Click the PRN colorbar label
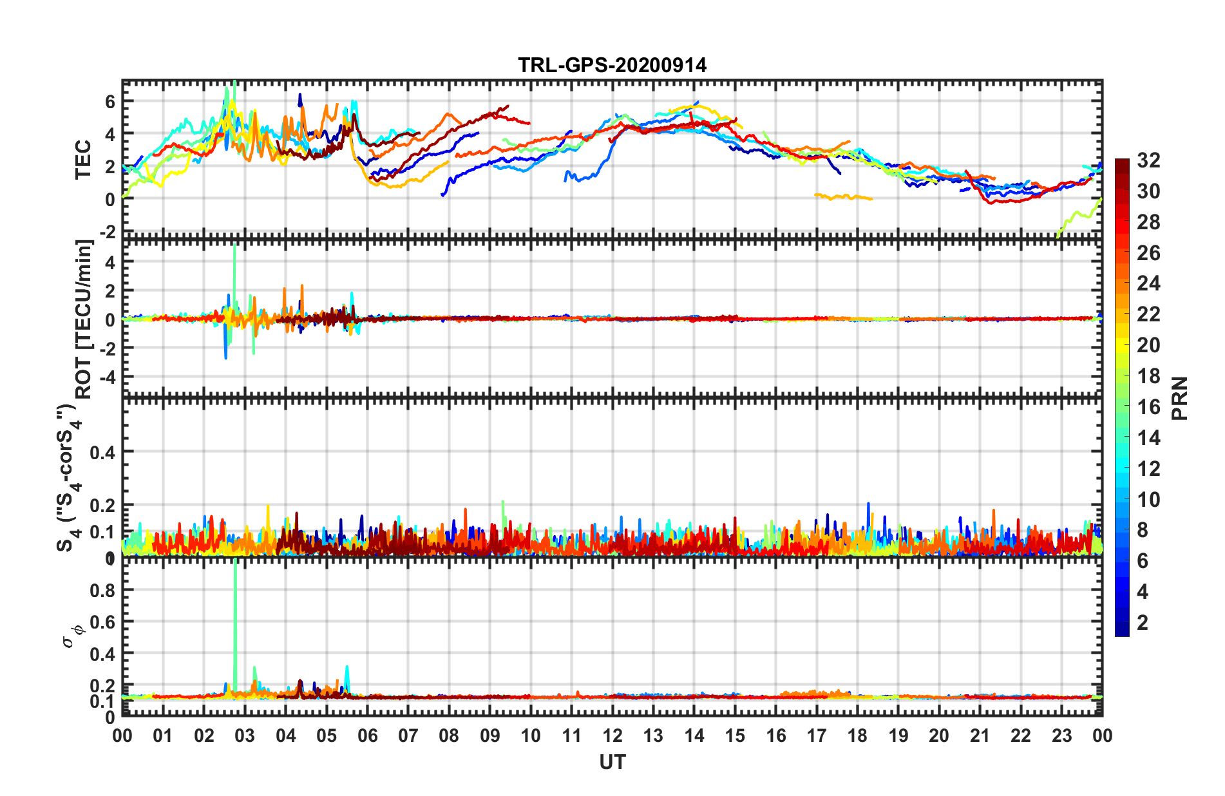The image size is (1225, 796). (x=1179, y=398)
